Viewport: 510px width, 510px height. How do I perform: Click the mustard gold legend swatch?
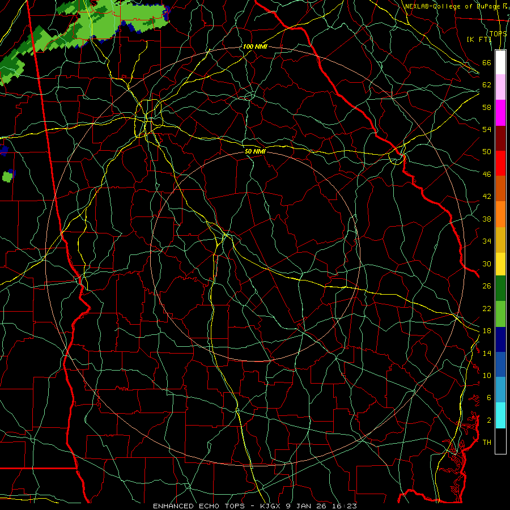[500, 239]
